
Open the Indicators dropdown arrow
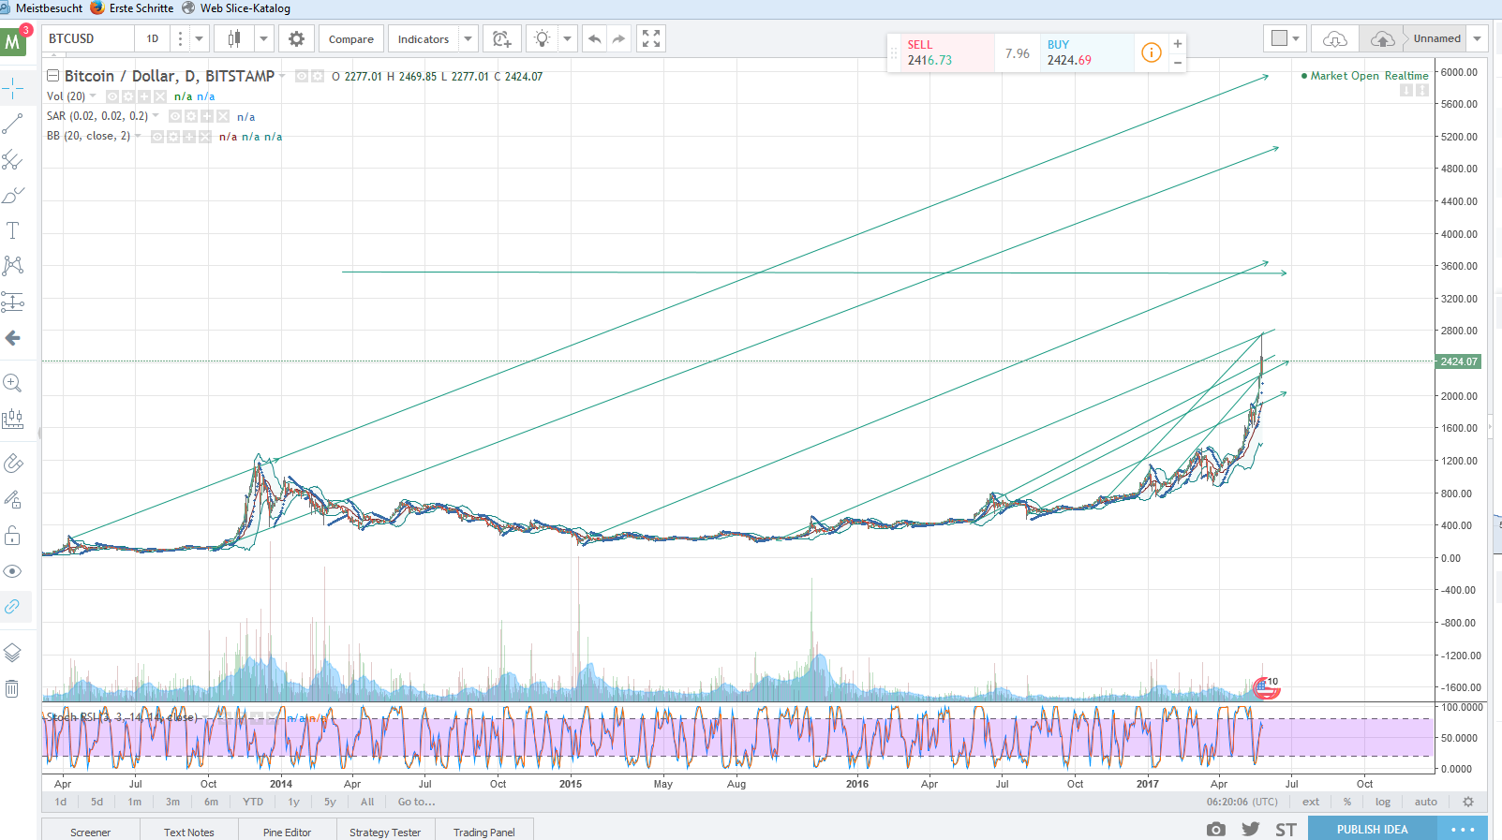click(x=468, y=39)
